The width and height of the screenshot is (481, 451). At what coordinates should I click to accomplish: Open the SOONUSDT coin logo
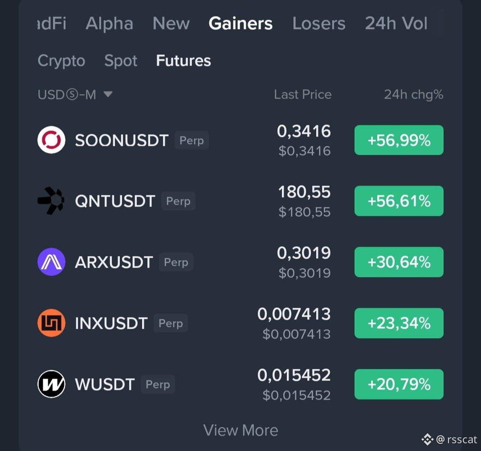[x=51, y=140]
